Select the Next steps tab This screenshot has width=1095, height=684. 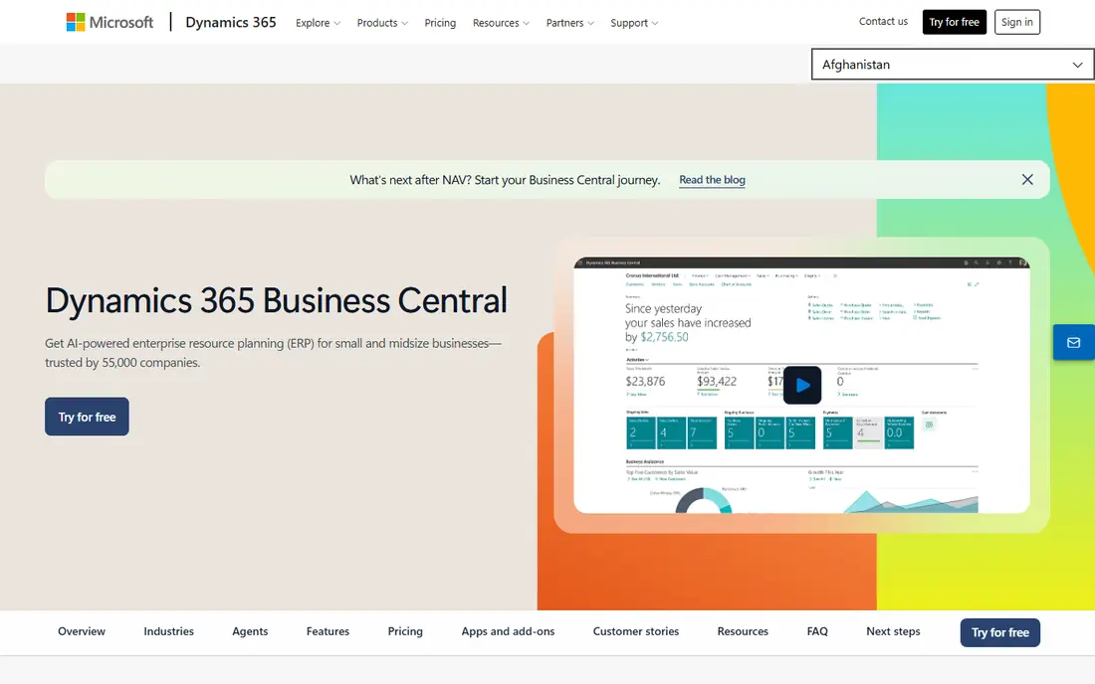coord(893,631)
